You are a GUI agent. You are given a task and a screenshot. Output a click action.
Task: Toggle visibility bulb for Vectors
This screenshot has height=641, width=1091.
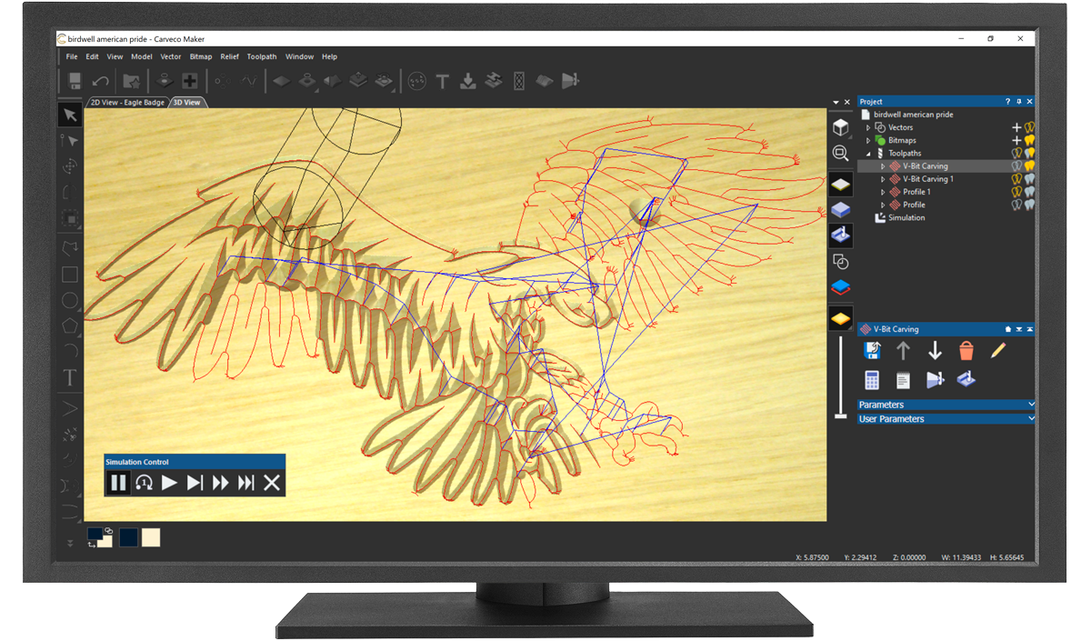coord(1030,128)
